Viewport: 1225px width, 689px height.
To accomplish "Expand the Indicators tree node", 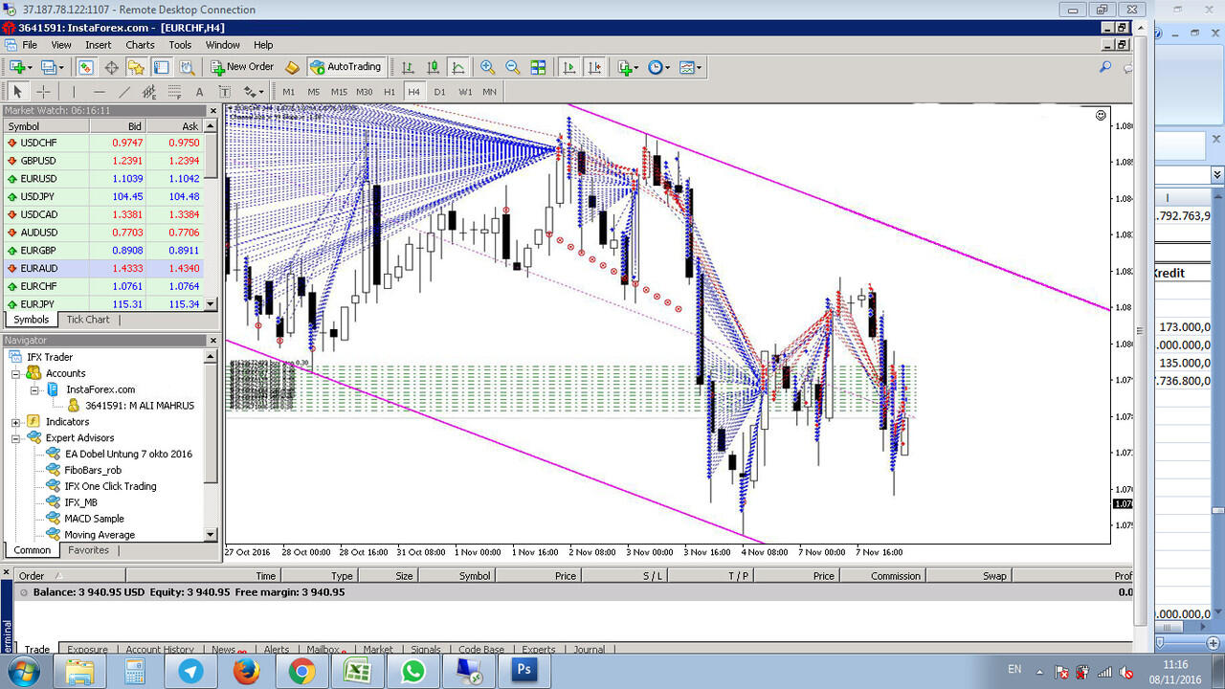I will click(x=16, y=422).
